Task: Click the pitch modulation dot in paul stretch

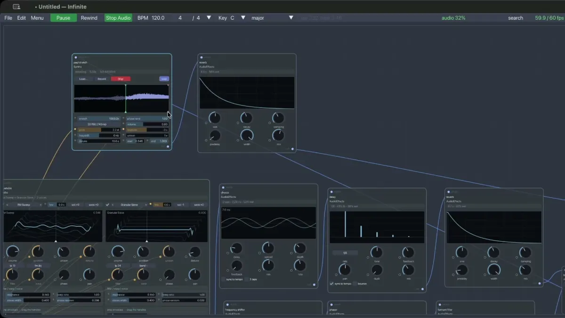Action: click(75, 130)
